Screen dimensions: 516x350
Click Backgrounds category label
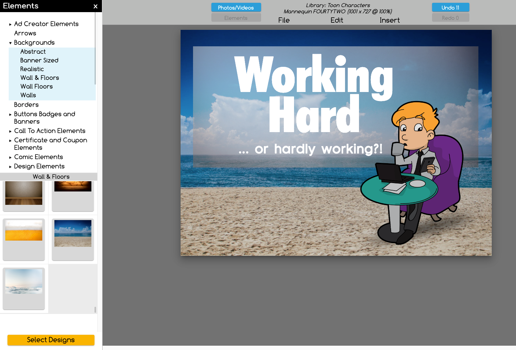34,43
